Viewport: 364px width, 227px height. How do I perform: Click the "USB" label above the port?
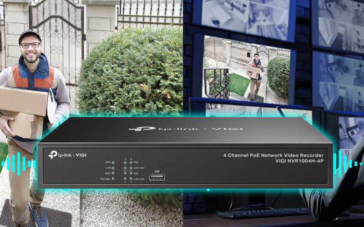(157, 172)
